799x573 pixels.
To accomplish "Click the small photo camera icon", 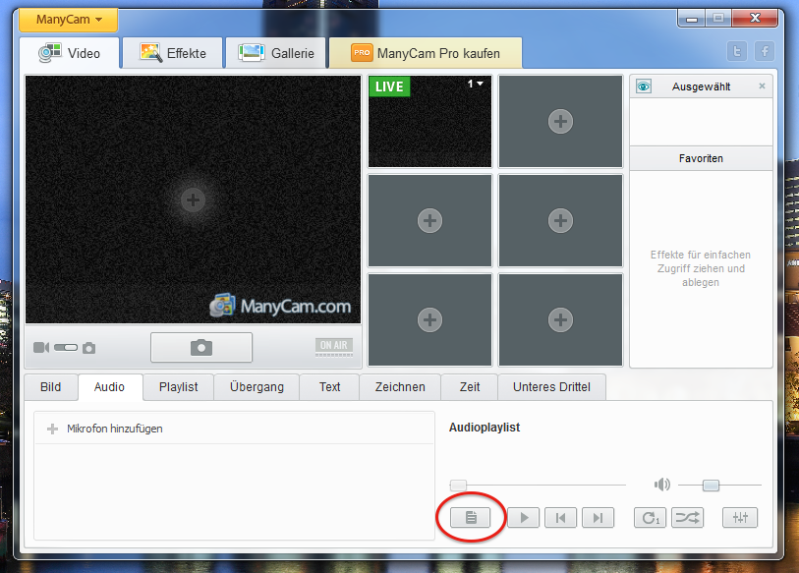I will click(89, 348).
